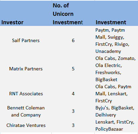This screenshot has height=134, width=138.
Task: Select the cell listing Paytm, Swiggy, Unacademy
Action: (116, 40)
